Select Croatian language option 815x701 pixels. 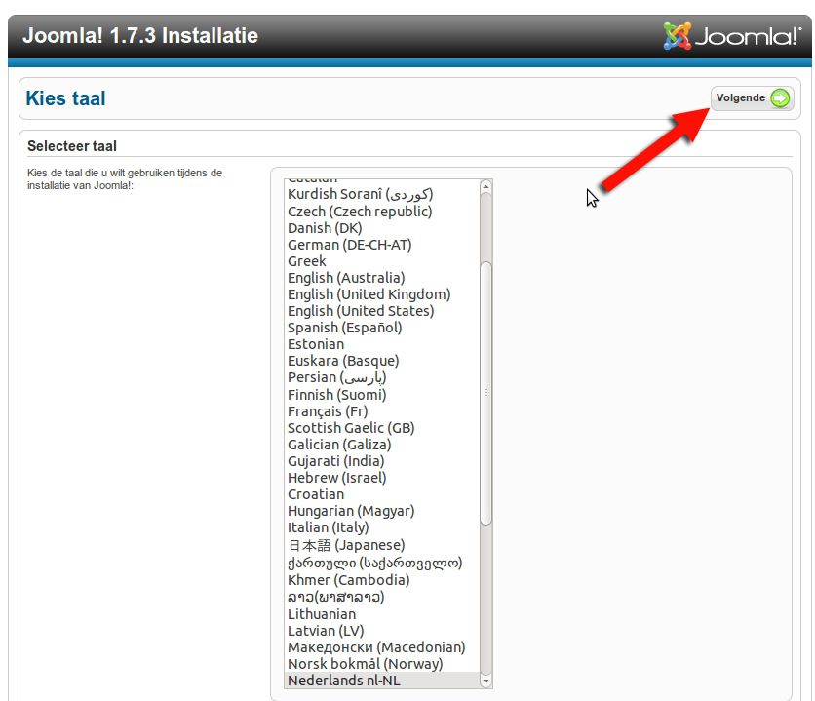tap(382, 494)
